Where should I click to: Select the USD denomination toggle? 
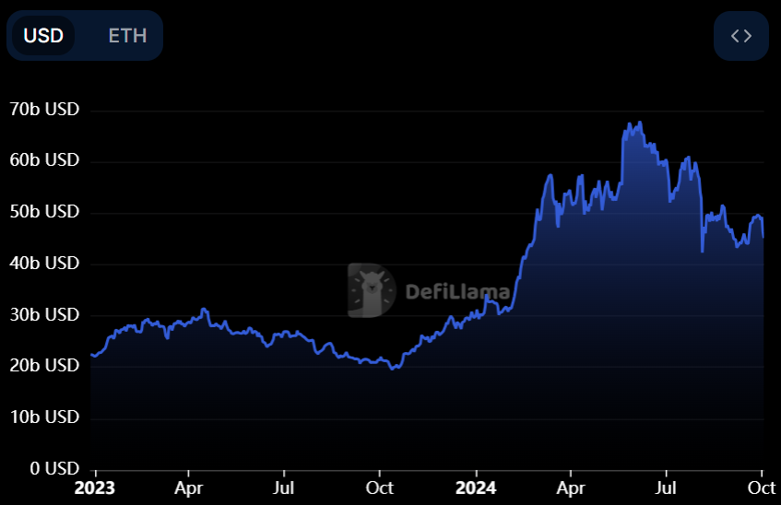pos(43,36)
